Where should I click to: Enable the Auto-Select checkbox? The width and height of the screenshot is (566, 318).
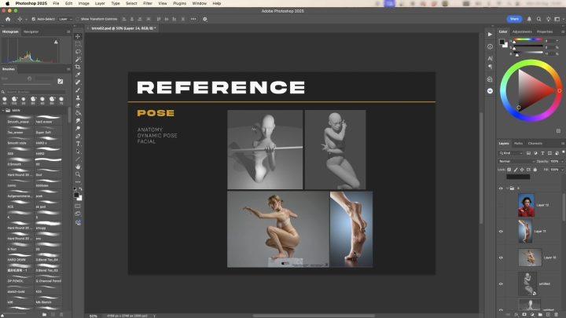[32, 18]
